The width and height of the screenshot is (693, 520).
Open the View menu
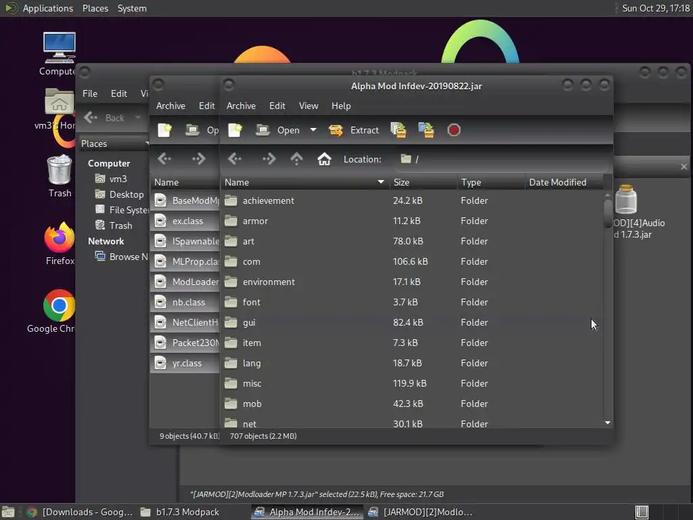coord(309,106)
